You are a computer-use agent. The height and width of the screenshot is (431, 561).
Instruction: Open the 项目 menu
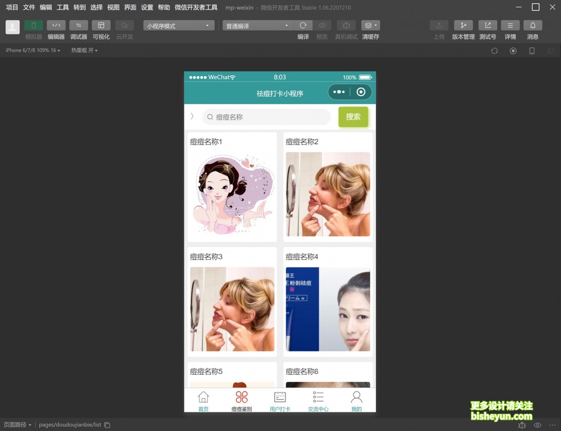click(12, 7)
